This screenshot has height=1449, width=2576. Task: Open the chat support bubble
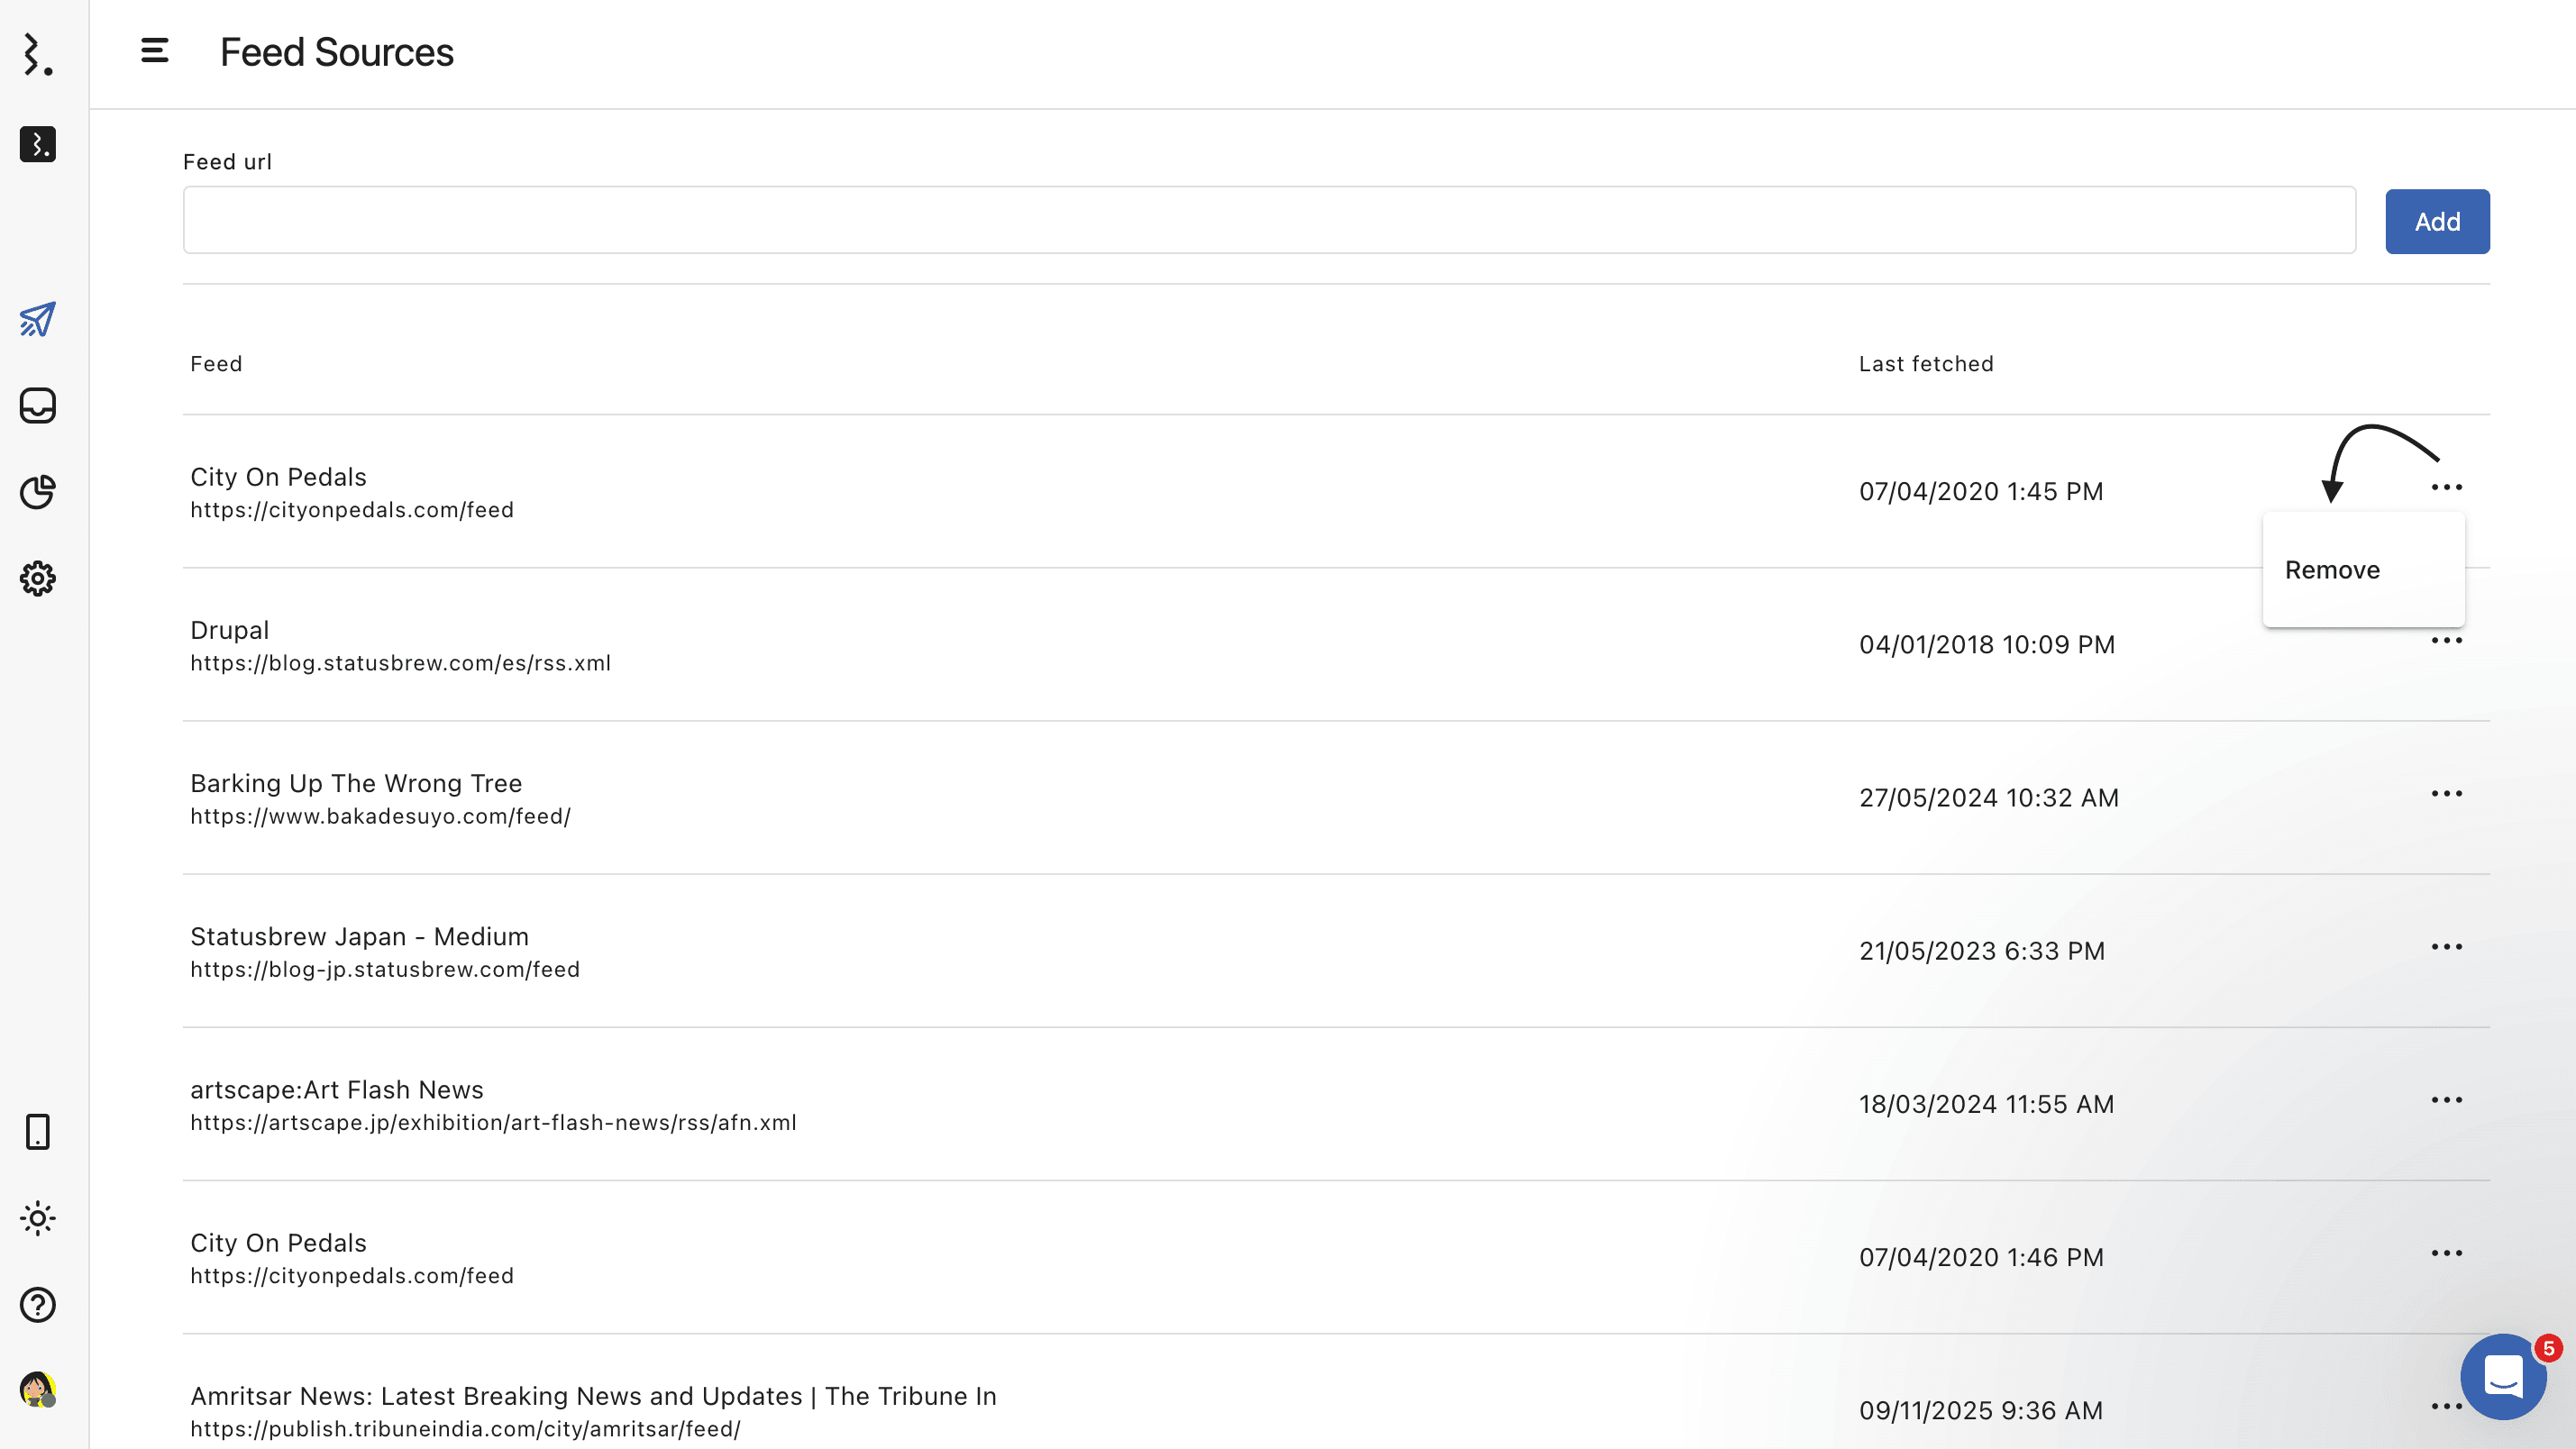tap(2503, 1377)
